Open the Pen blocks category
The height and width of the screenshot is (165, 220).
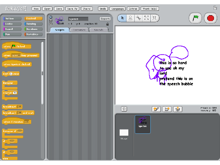[x=12, y=34]
